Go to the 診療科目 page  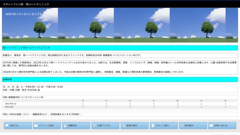[x=76, y=126]
